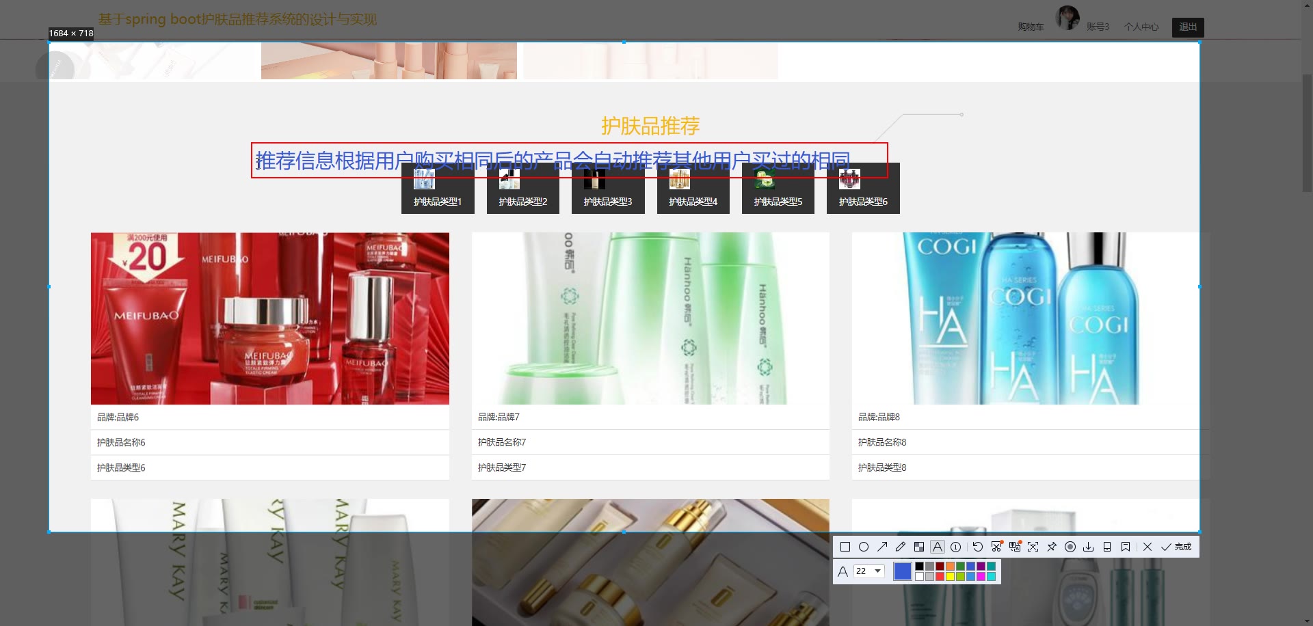
Task: Open the green Hanhoo product image
Action: 650,318
